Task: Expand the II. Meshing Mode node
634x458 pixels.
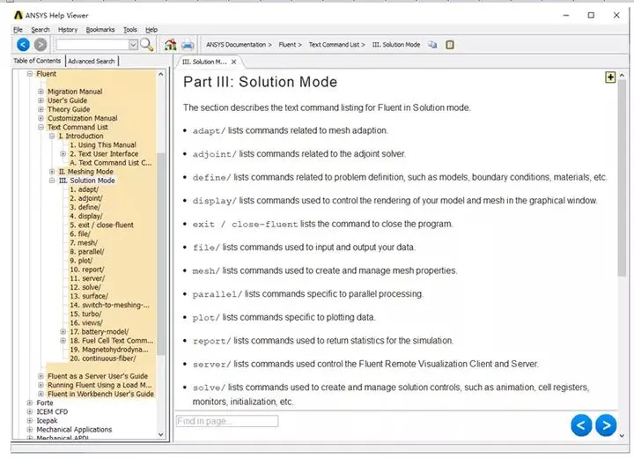Action: 52,172
